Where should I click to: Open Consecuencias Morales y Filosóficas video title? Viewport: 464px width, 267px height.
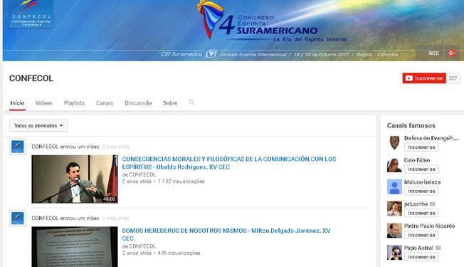[229, 163]
